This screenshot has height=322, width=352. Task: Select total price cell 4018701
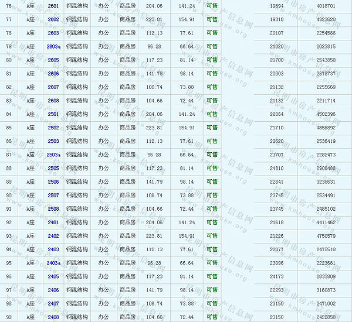pos(326,5)
